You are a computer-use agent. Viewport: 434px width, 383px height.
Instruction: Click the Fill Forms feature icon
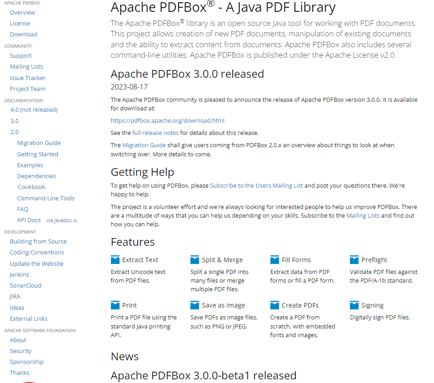pos(274,260)
